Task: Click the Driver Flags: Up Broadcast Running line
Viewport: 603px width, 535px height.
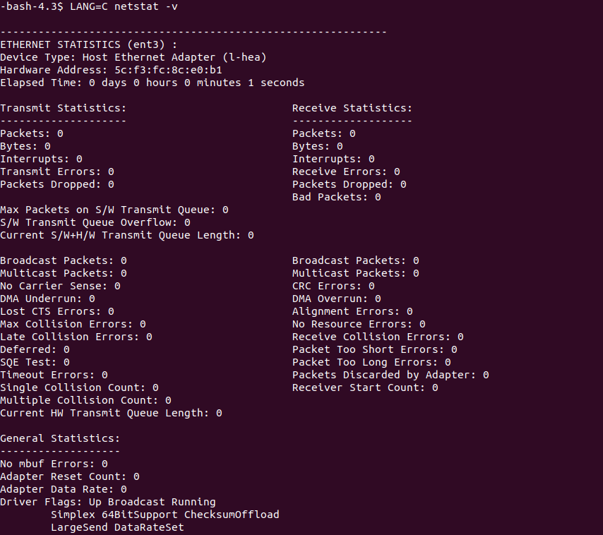Action: (107, 502)
